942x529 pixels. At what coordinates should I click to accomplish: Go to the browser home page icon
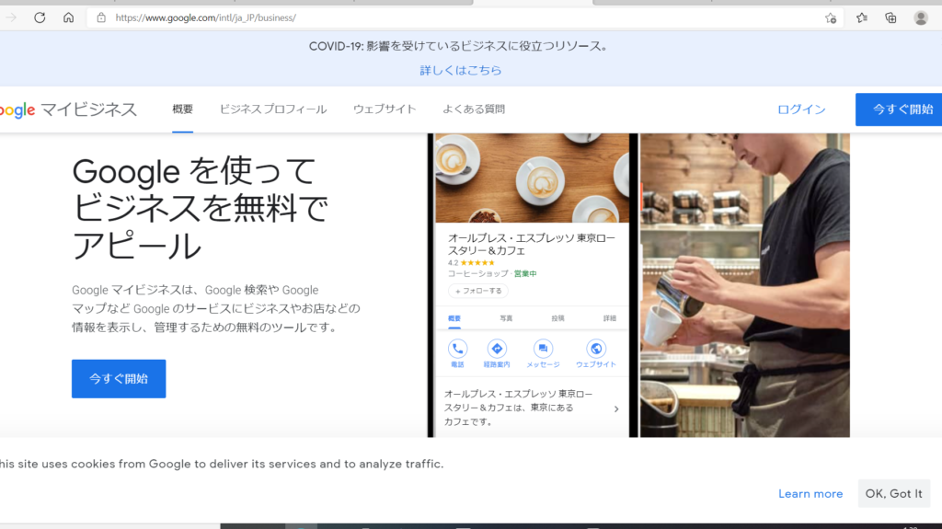[68, 17]
